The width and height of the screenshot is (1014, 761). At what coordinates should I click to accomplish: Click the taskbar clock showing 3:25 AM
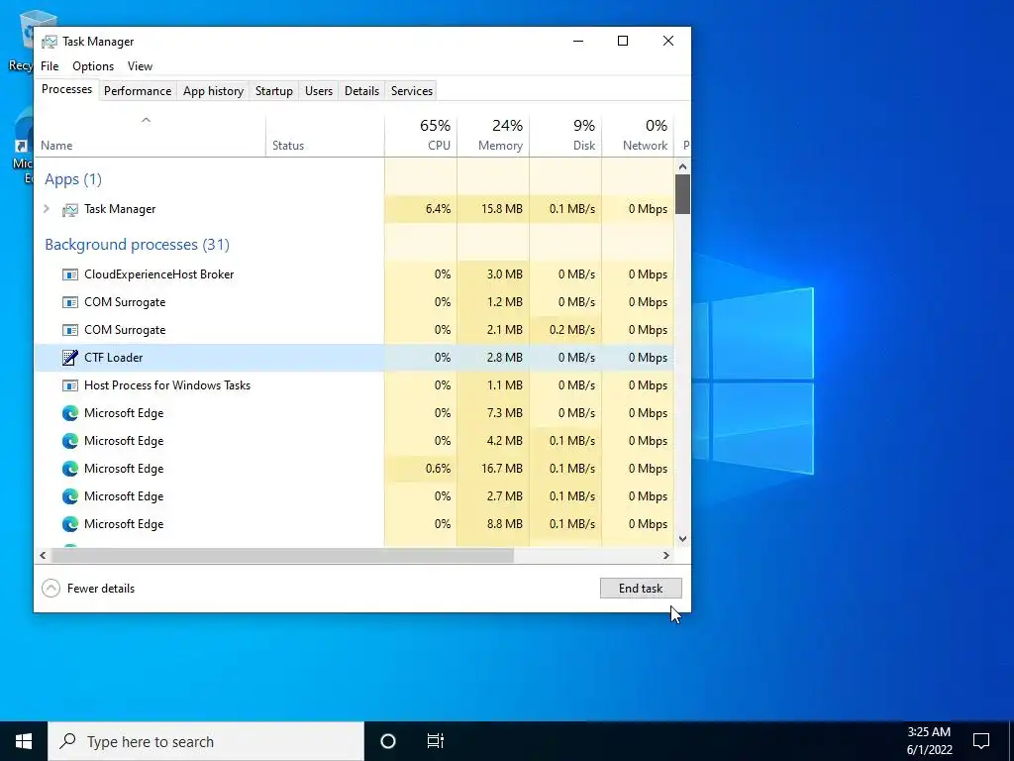[929, 741]
